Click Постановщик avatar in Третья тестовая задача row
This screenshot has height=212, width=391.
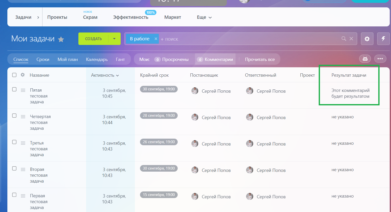coord(195,144)
